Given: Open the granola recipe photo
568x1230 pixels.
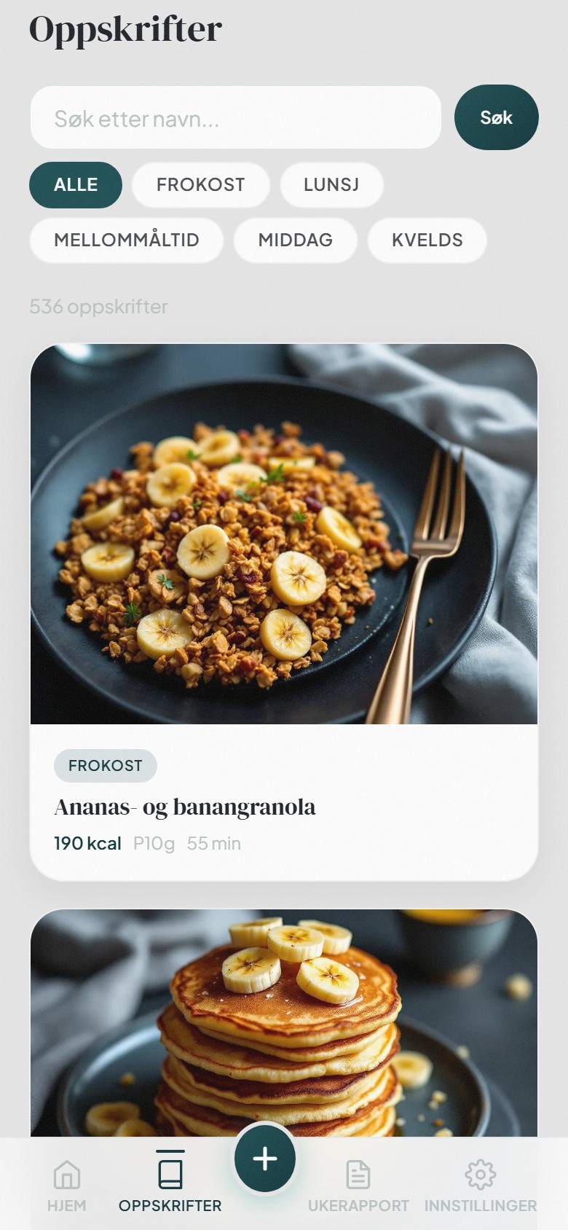Looking at the screenshot, I should pyautogui.click(x=284, y=534).
